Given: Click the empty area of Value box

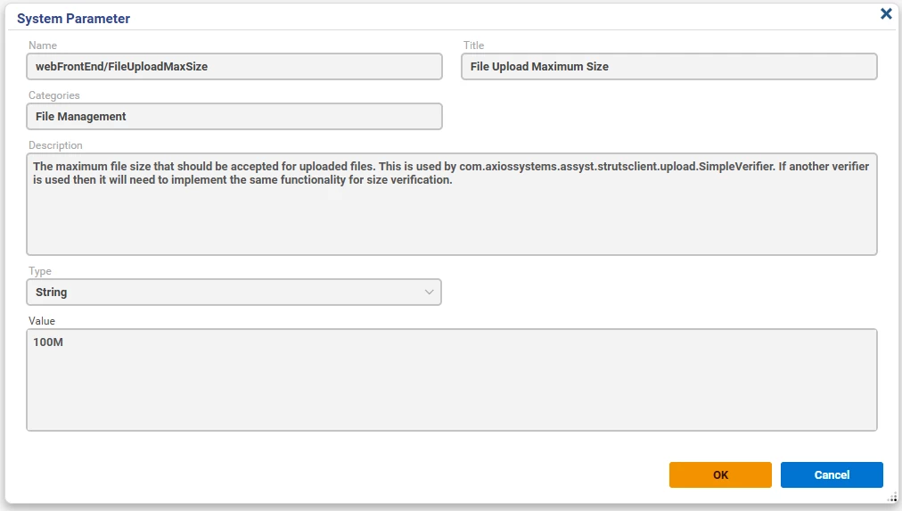Looking at the screenshot, I should pyautogui.click(x=452, y=391).
